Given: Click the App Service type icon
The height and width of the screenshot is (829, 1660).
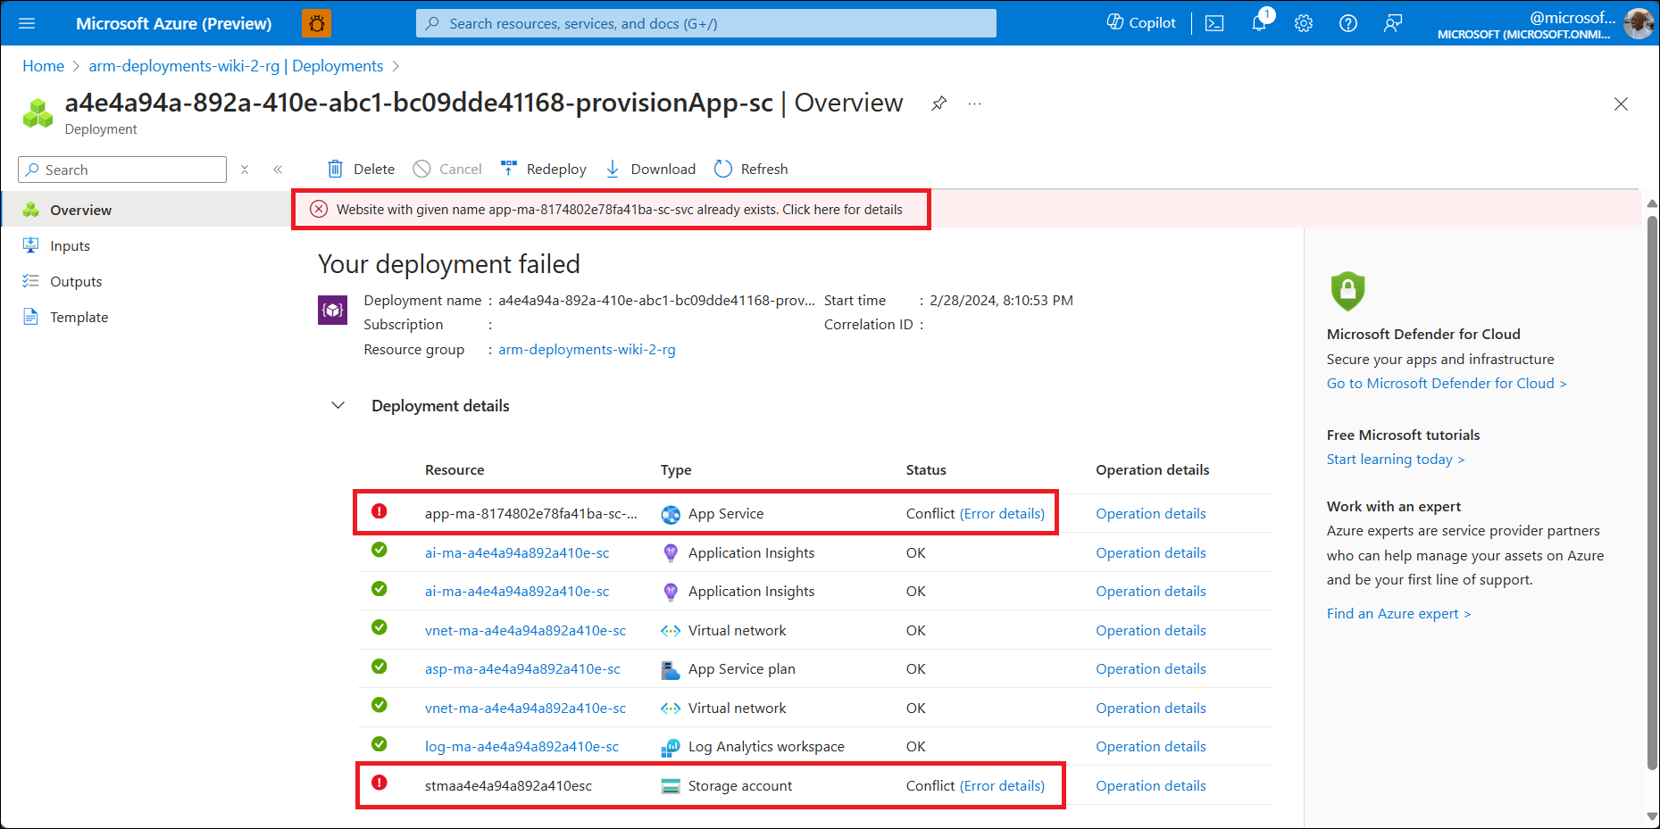Looking at the screenshot, I should pyautogui.click(x=671, y=514).
